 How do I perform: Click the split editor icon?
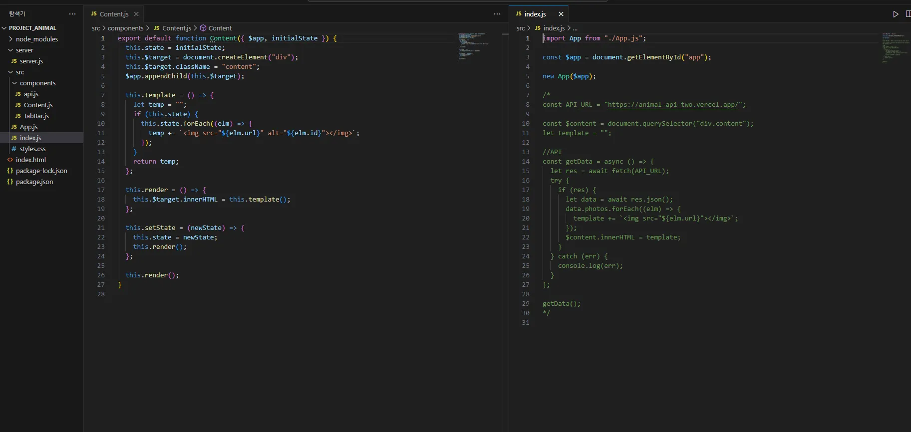click(x=908, y=14)
